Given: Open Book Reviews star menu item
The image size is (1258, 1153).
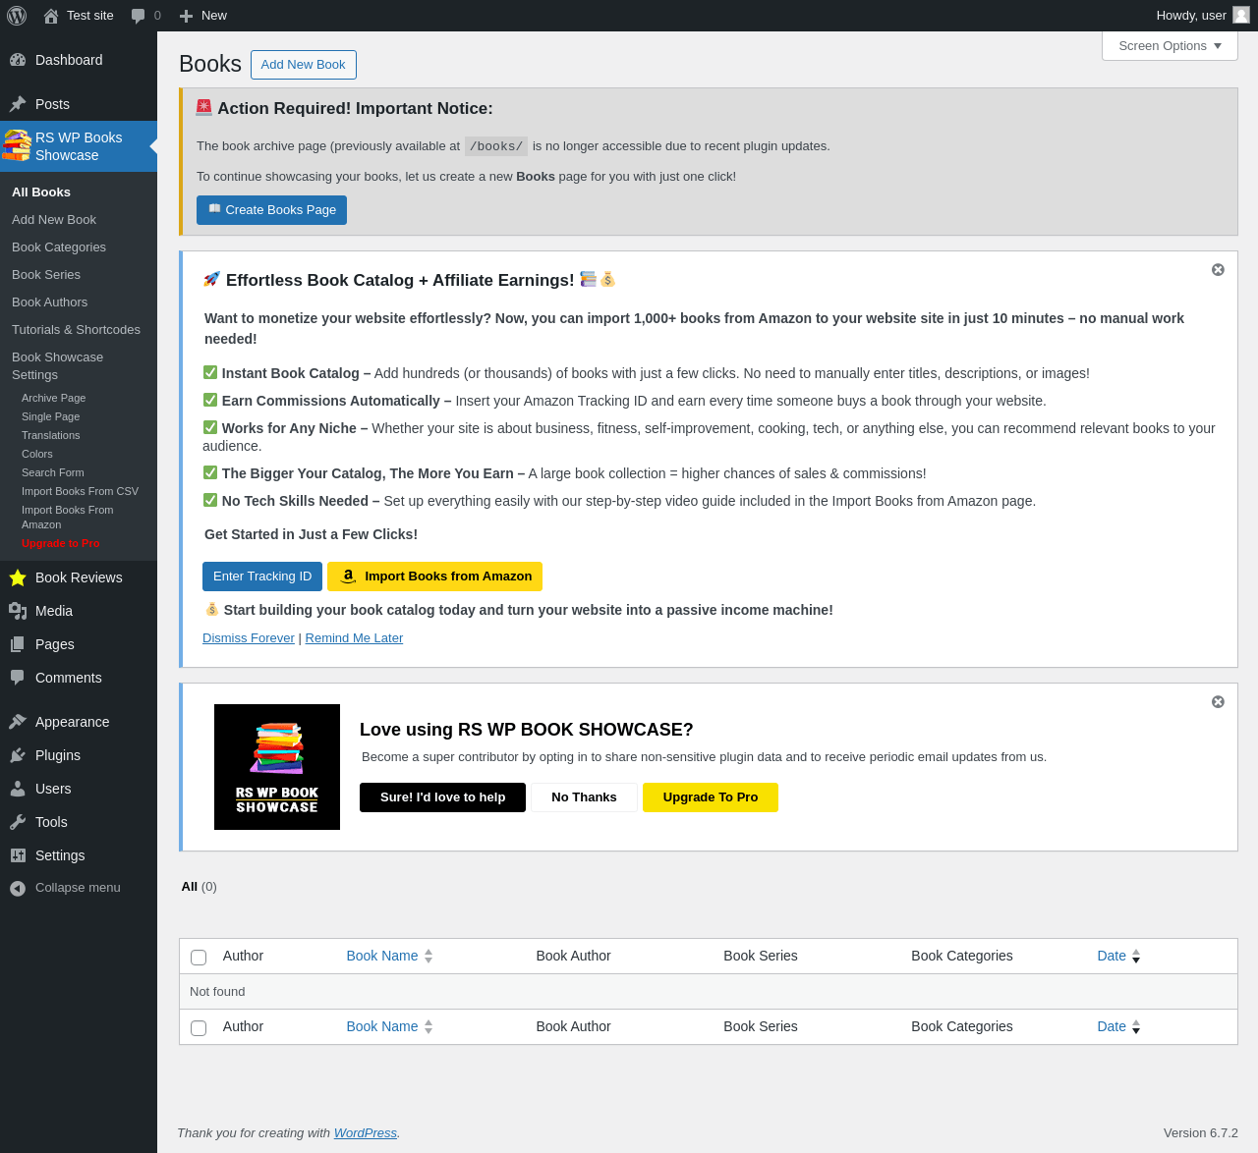Looking at the screenshot, I should coord(18,577).
